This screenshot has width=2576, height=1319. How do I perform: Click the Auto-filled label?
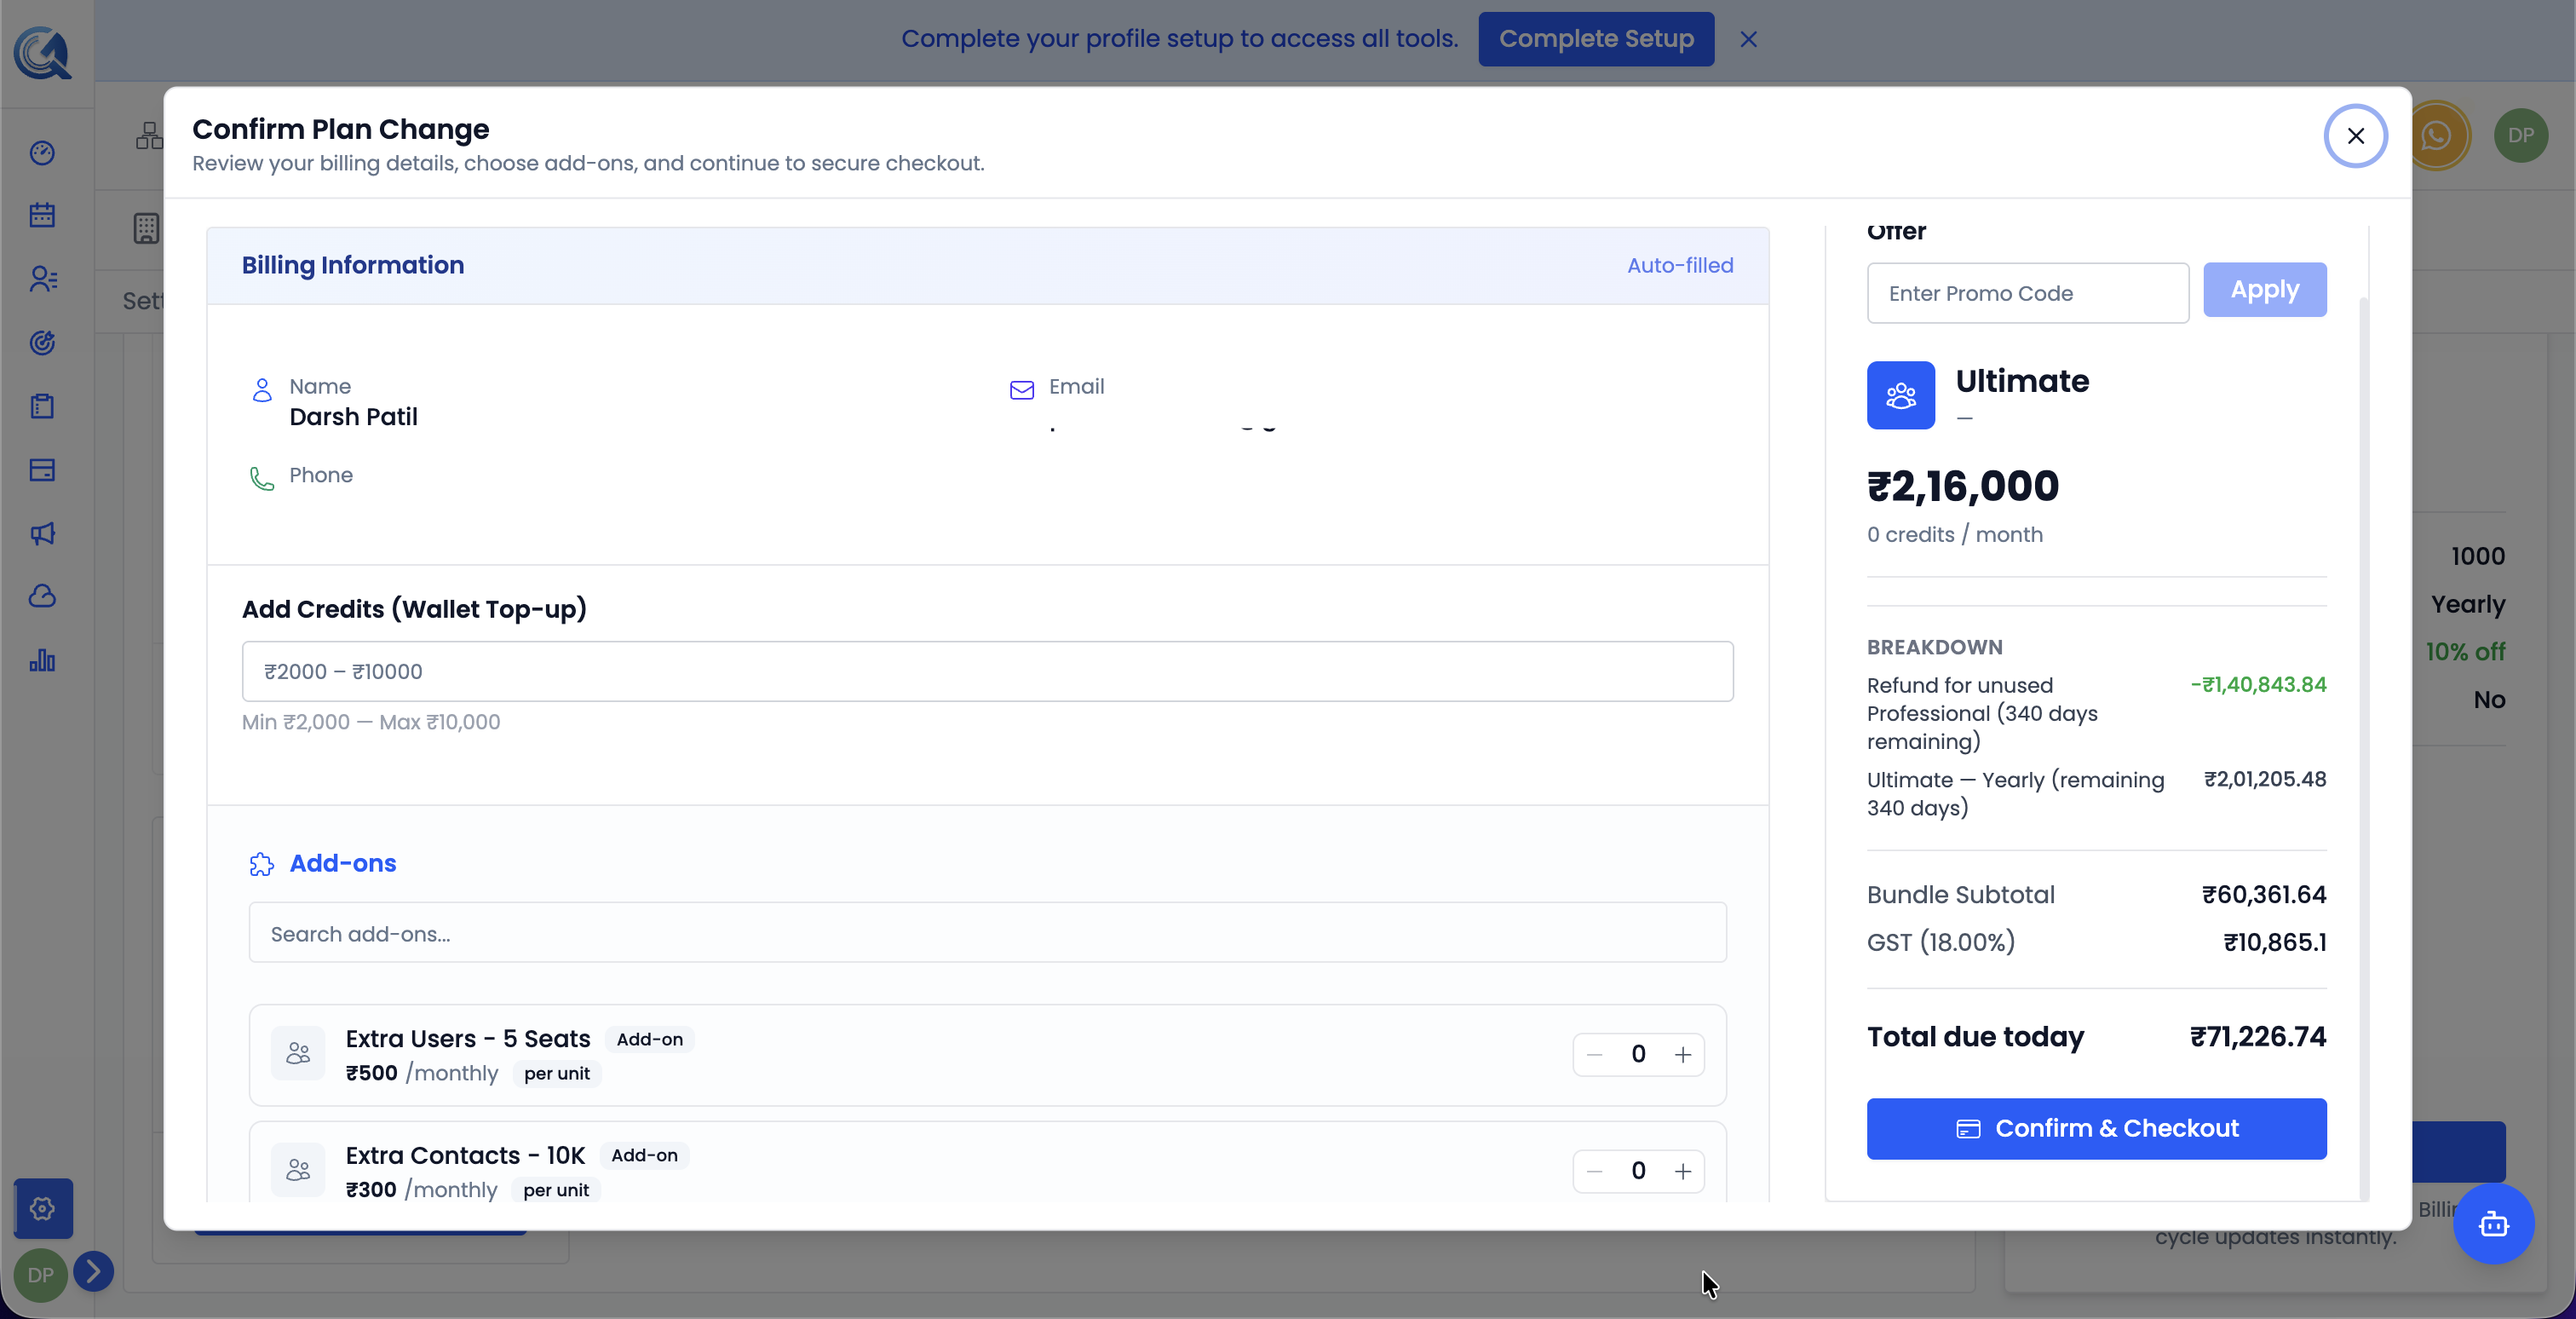tap(1680, 265)
